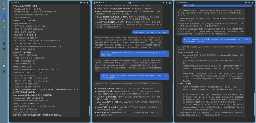
Task: Click the rightmost icon in the ChatGPT header
Action: pos(170,3)
